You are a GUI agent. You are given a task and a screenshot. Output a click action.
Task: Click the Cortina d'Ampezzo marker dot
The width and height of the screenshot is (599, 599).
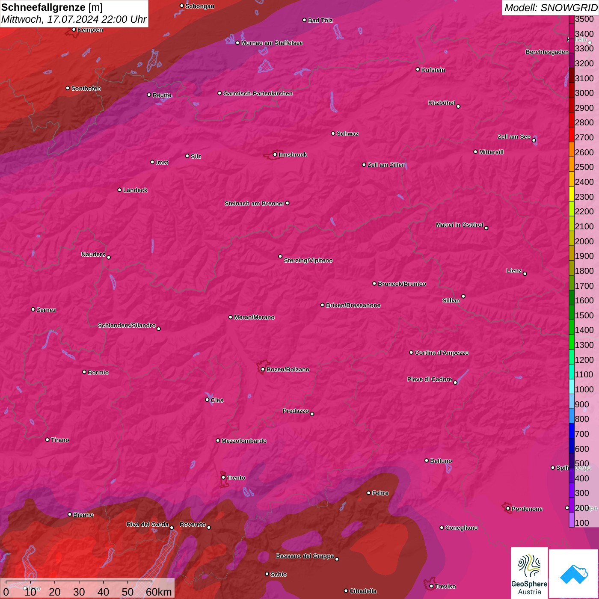(x=411, y=353)
